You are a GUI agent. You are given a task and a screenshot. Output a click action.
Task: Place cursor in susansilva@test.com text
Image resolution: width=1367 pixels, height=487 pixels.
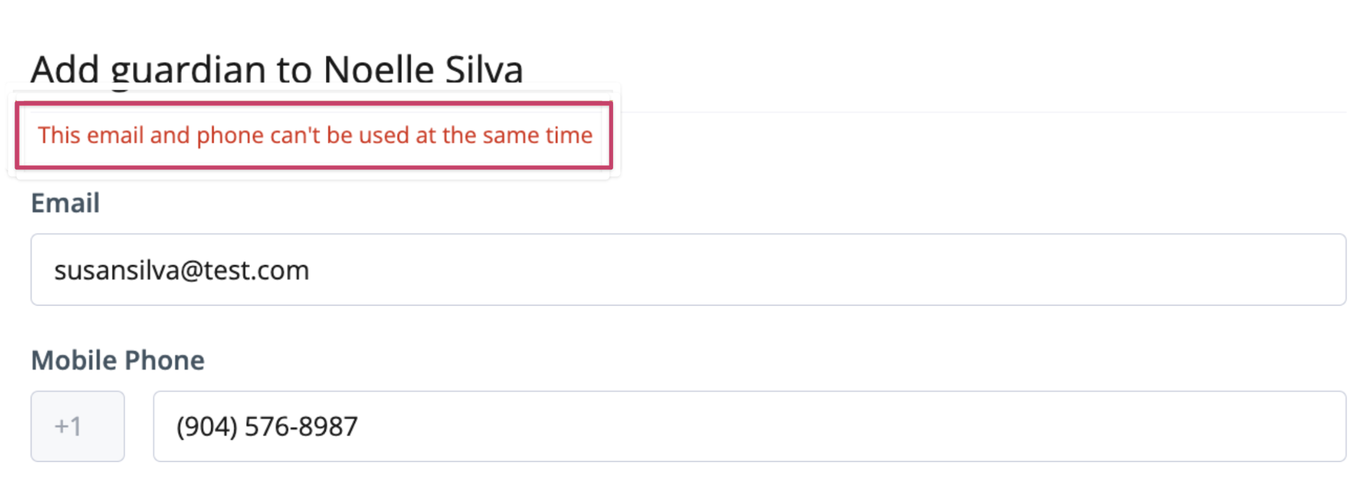(181, 271)
